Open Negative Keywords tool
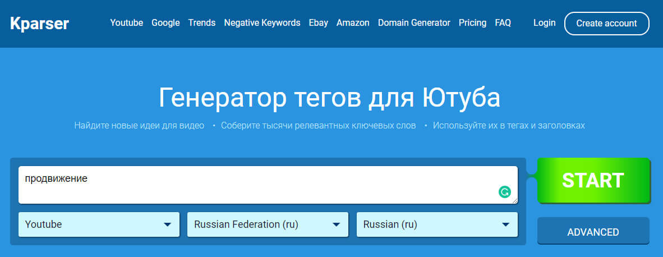The height and width of the screenshot is (257, 663). click(x=262, y=23)
